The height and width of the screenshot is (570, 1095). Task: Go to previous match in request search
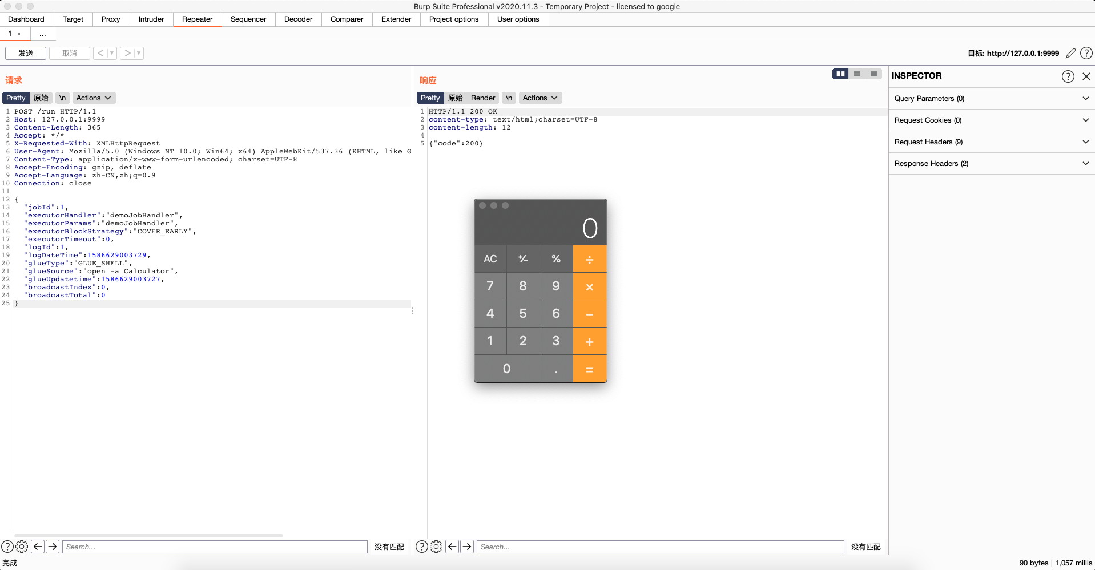(x=38, y=547)
